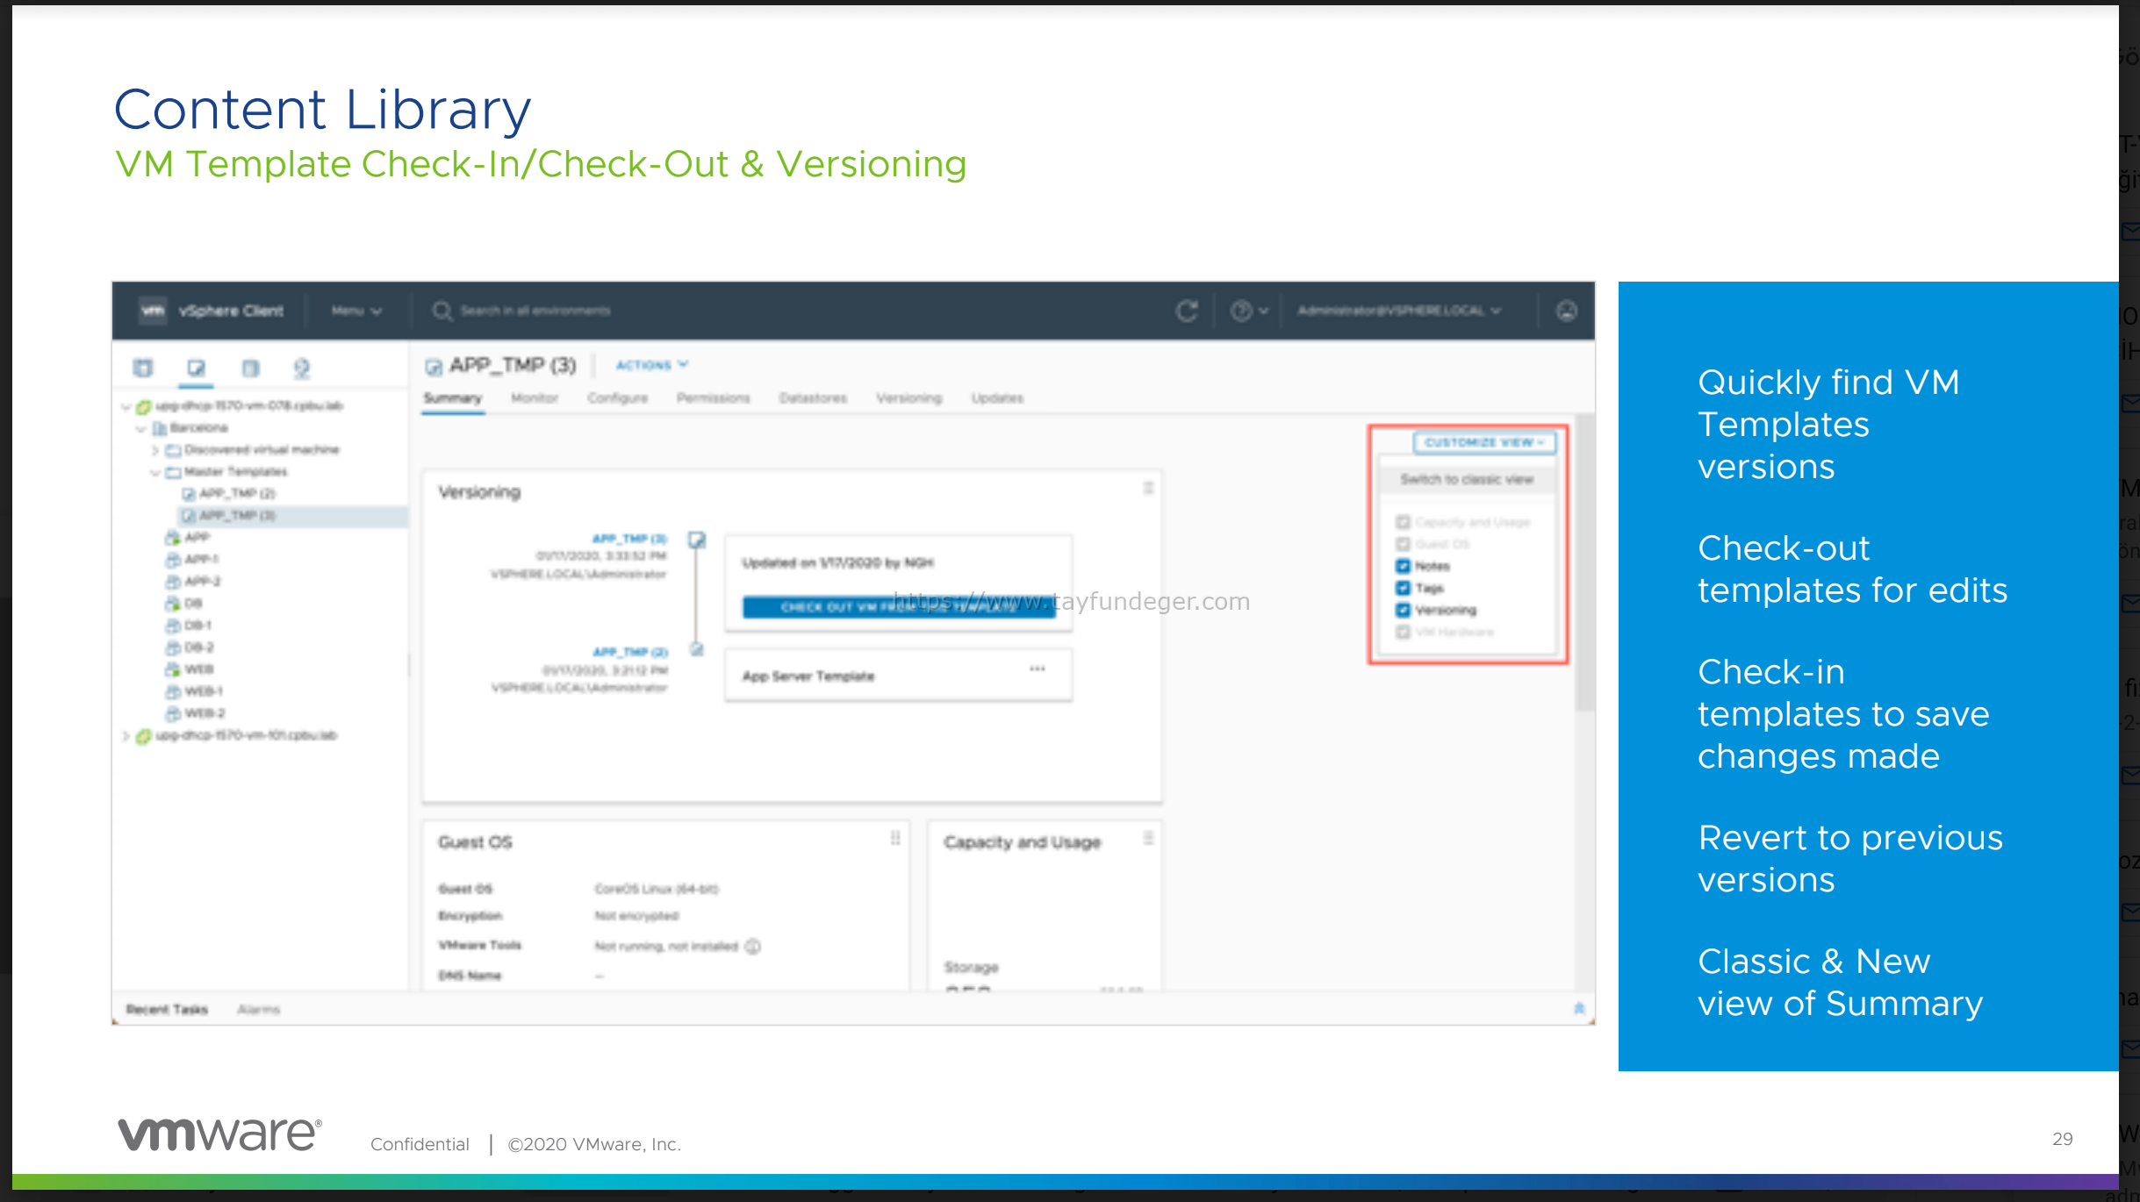This screenshot has width=2140, height=1202.
Task: Open the Alarms tab
Action: point(258,1010)
